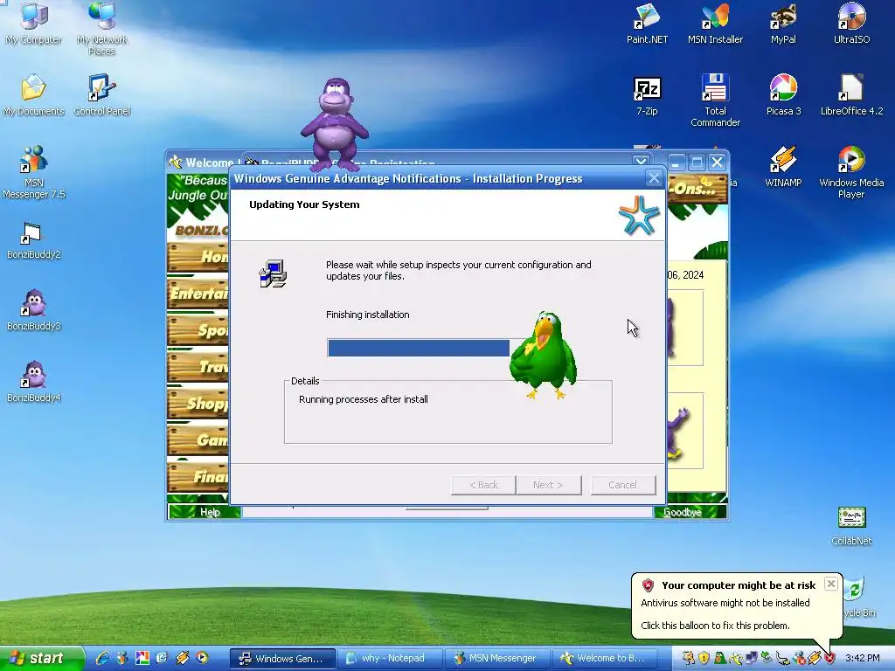Viewport: 895px width, 671px height.
Task: Select the MyPal raccoon desktop icon
Action: point(783,23)
